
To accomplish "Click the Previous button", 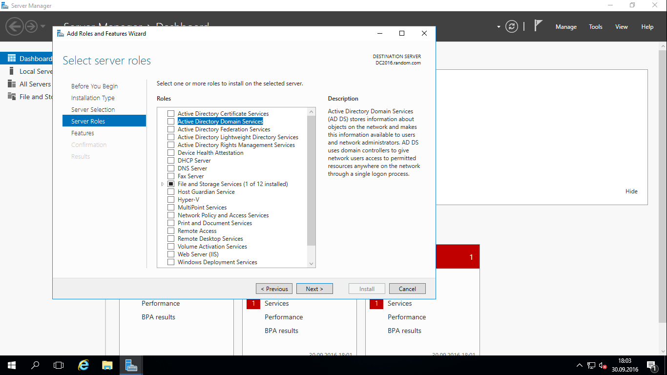I will pyautogui.click(x=274, y=289).
